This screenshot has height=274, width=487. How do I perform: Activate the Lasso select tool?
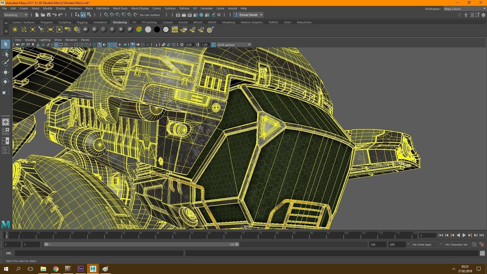coord(6,54)
